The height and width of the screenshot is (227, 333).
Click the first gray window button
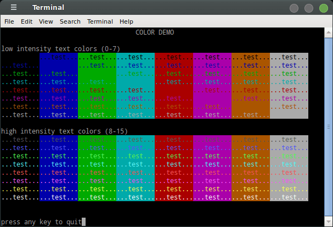[294, 8]
